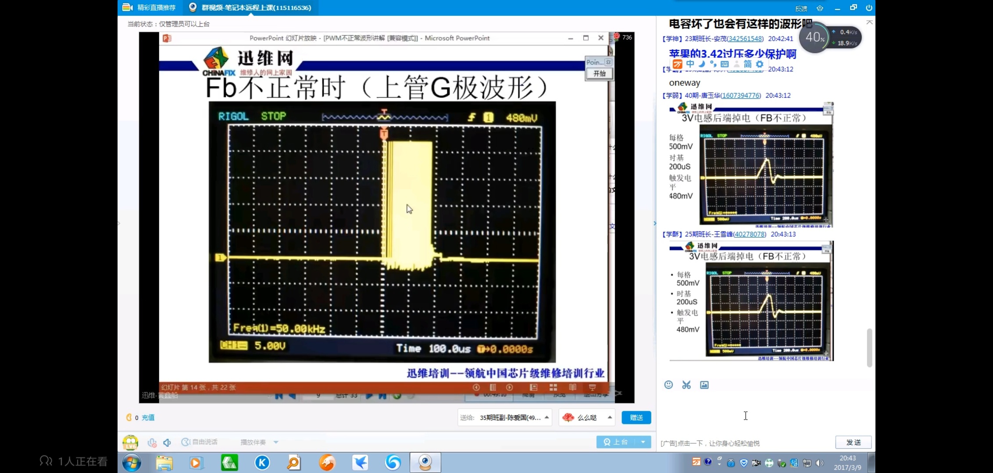Open the dropdown arrow beside 上台
Screen dimensions: 993x473
pyautogui.click(x=643, y=442)
